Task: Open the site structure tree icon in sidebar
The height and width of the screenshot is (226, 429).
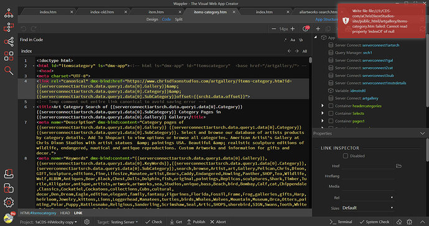Action: tap(9, 13)
